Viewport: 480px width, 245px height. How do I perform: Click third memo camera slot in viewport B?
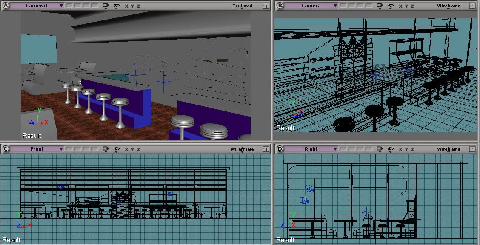tap(360, 6)
